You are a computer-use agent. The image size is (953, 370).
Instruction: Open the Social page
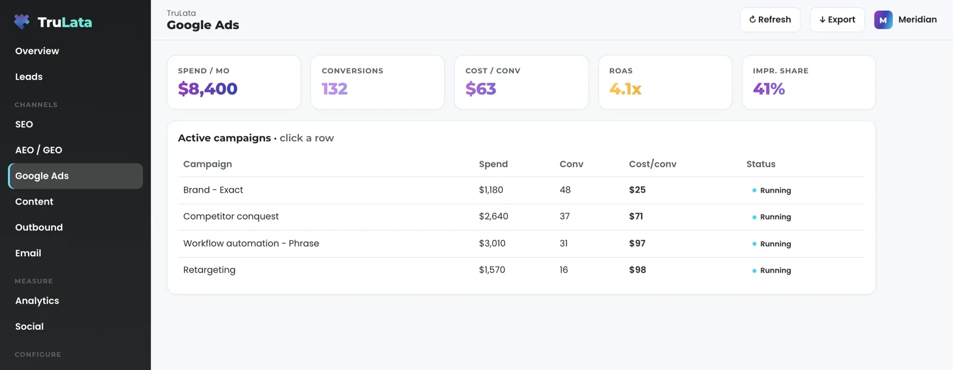76,327
